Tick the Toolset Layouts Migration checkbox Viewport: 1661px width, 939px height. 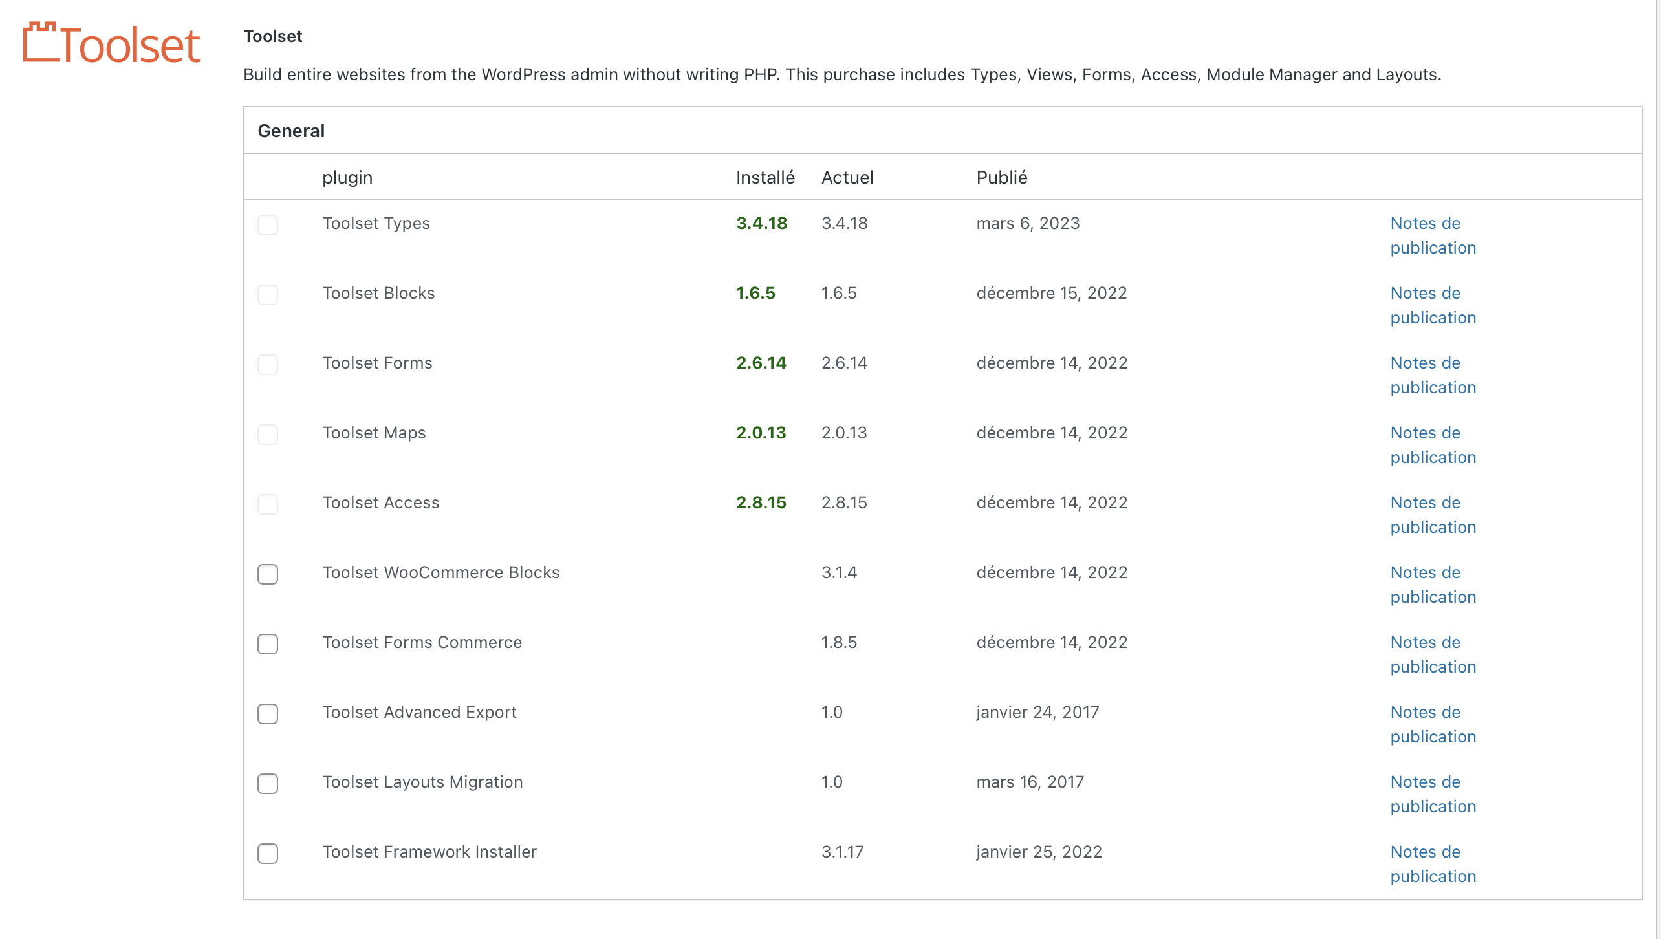click(x=268, y=783)
